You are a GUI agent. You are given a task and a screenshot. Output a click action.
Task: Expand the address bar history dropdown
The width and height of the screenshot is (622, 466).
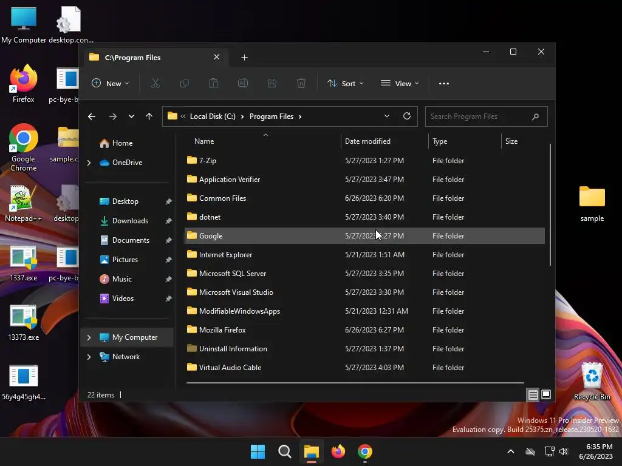[387, 116]
